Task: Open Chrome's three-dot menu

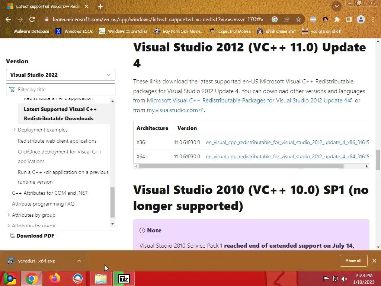Action: pyautogui.click(x=373, y=19)
